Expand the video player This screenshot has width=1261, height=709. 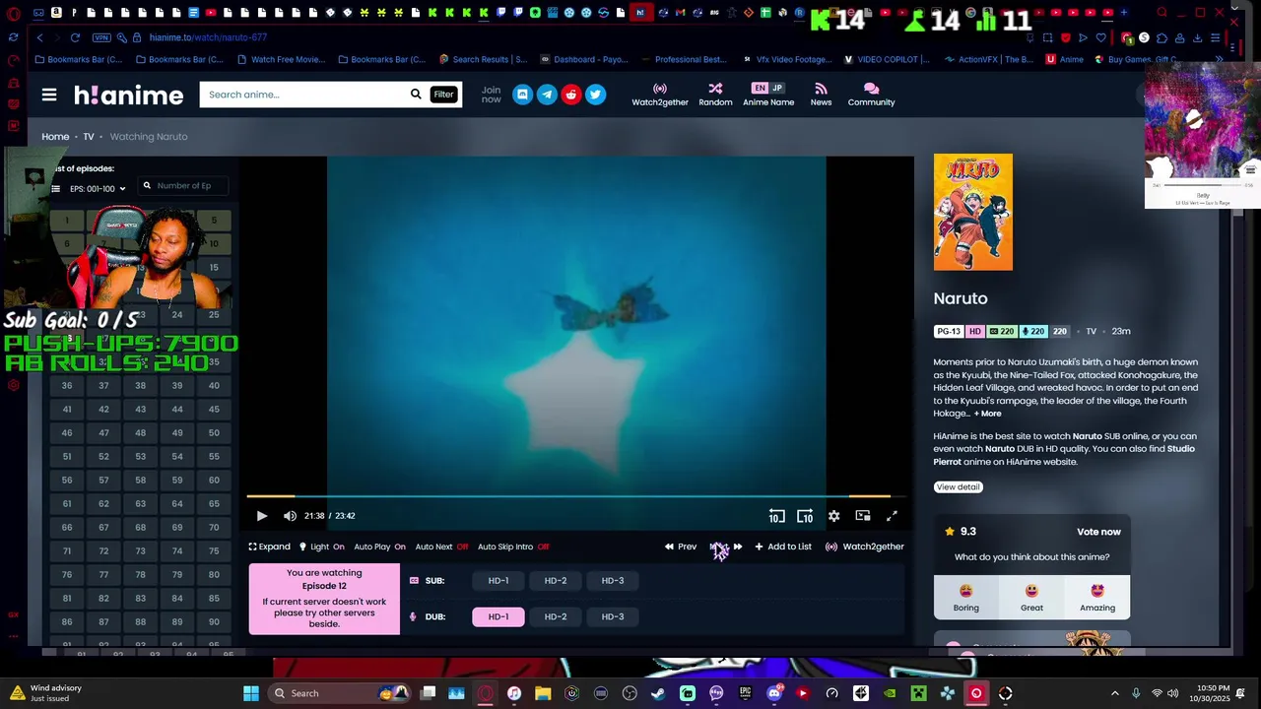tap(269, 547)
